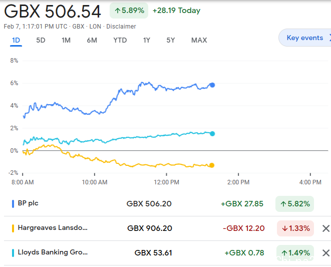Click the BP 5.82% change badge

(x=294, y=204)
